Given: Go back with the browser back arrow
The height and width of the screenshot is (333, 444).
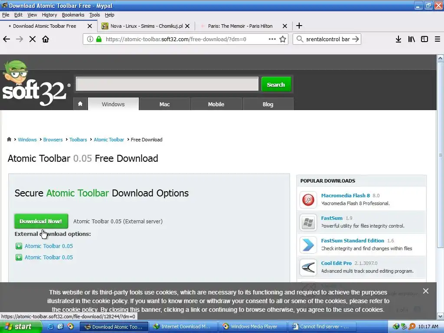Looking at the screenshot, I should click(x=7, y=39).
